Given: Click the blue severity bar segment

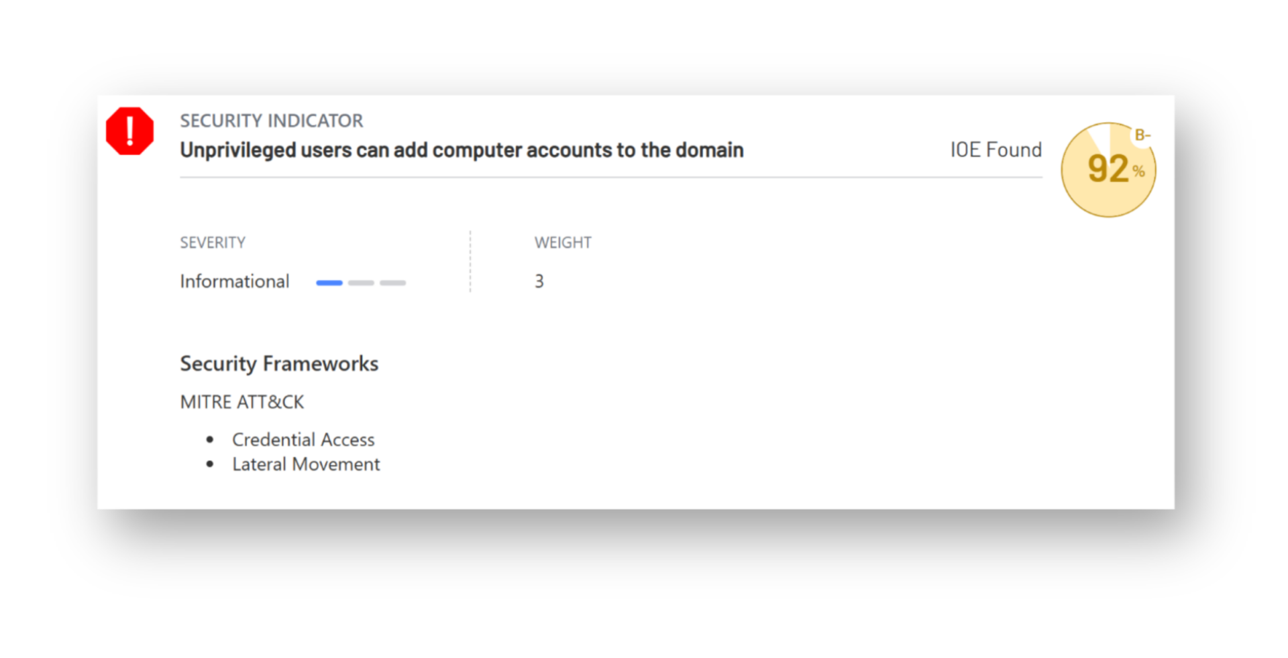Looking at the screenshot, I should tap(329, 283).
